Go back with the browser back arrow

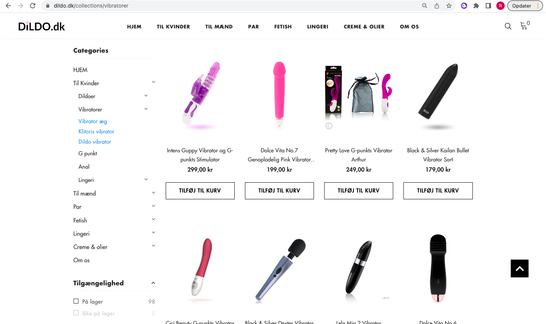pyautogui.click(x=8, y=6)
